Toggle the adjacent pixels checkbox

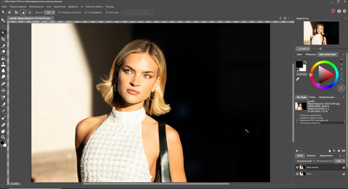[59, 13]
